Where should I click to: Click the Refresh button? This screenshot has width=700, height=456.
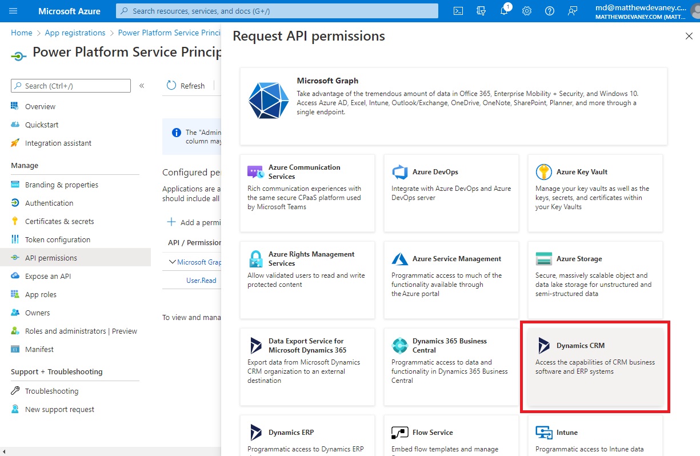coord(186,85)
